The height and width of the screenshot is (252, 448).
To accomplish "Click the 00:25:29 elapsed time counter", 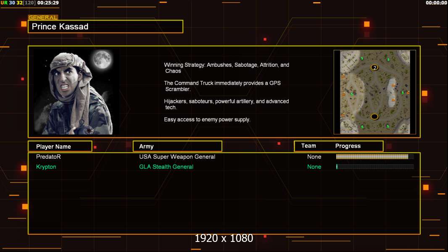I will 48,3.
